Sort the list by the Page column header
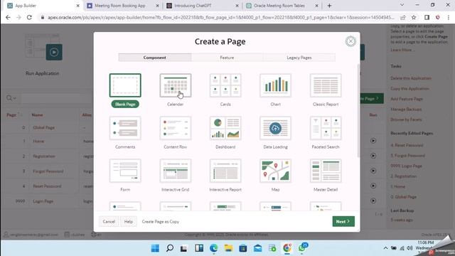455x256 pixels. point(11,115)
